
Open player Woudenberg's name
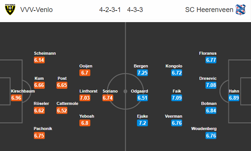[x=204, y=129]
